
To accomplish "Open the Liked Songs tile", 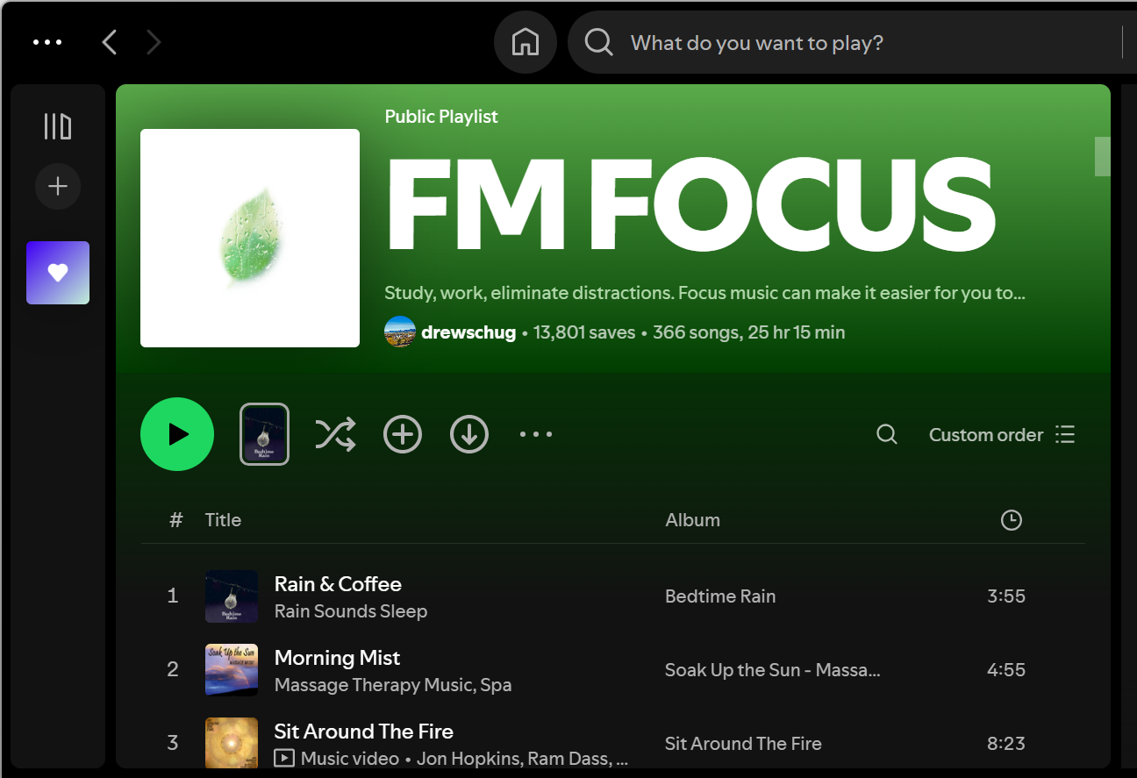I will 58,273.
